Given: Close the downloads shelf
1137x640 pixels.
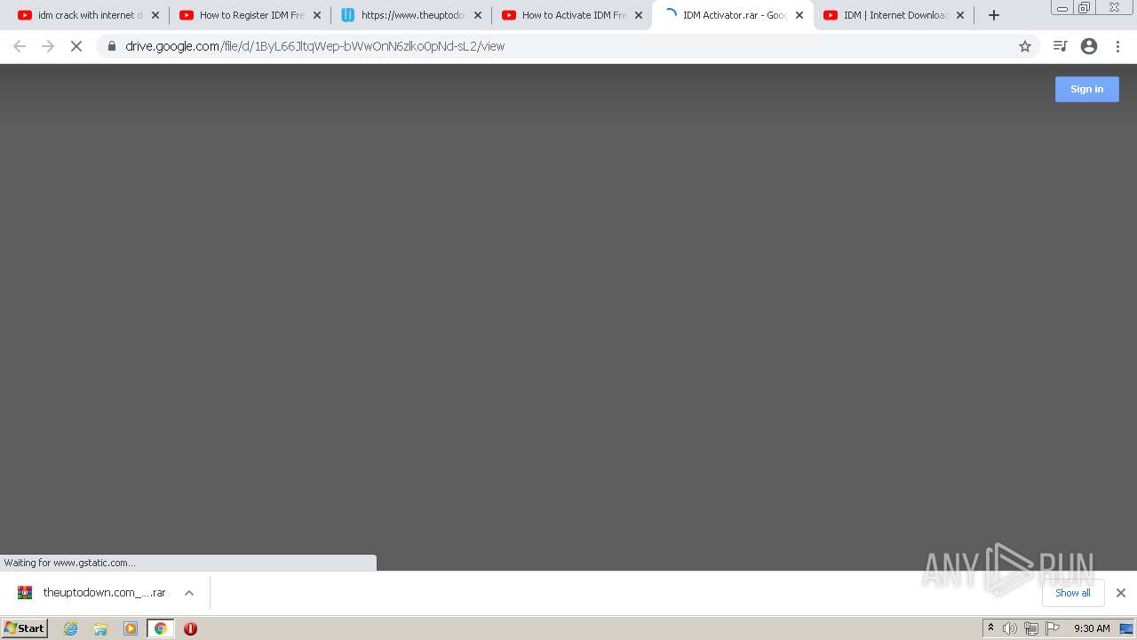Looking at the screenshot, I should click(1121, 593).
